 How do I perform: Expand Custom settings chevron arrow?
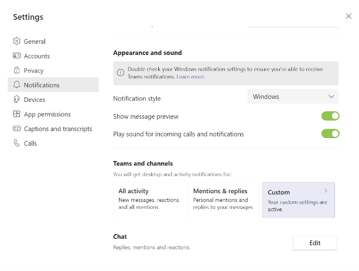pos(326,190)
